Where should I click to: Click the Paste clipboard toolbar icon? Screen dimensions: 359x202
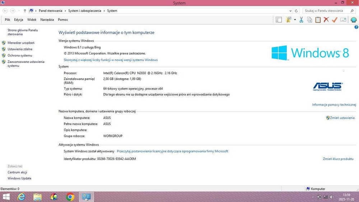coord(318,20)
